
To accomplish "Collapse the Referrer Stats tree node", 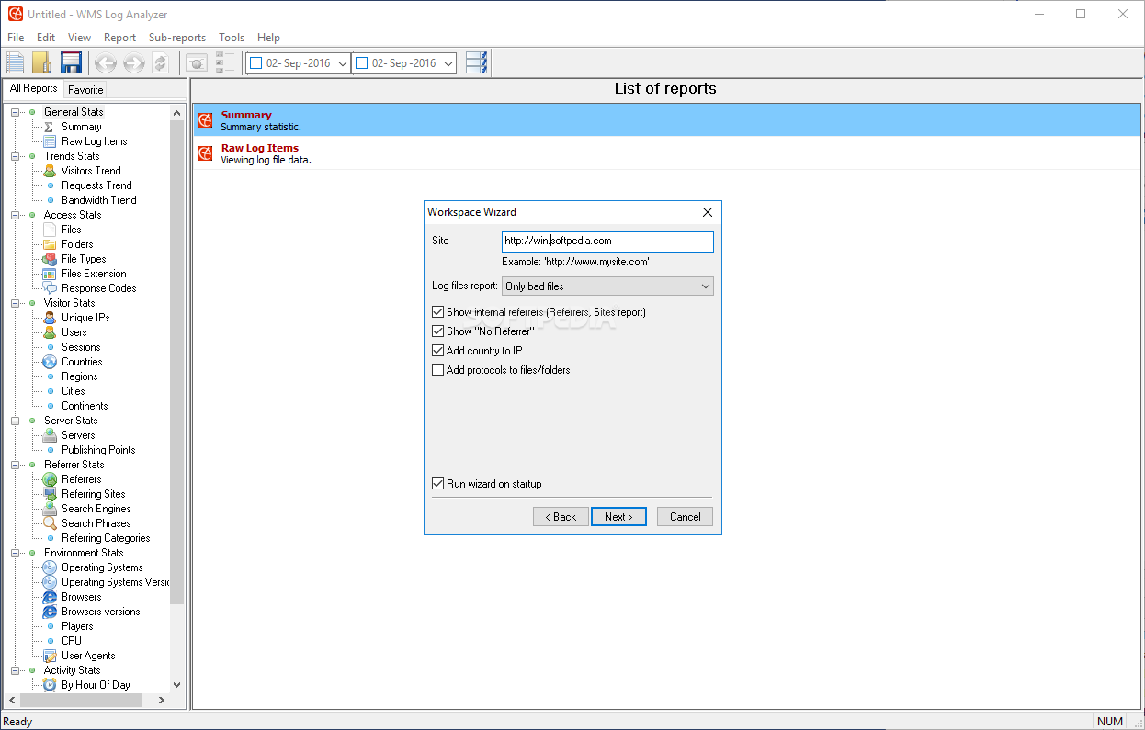I will [16, 465].
